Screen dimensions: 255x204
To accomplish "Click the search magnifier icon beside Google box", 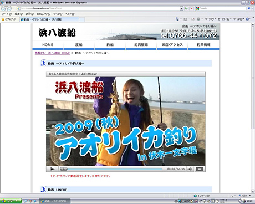I will [249, 8].
